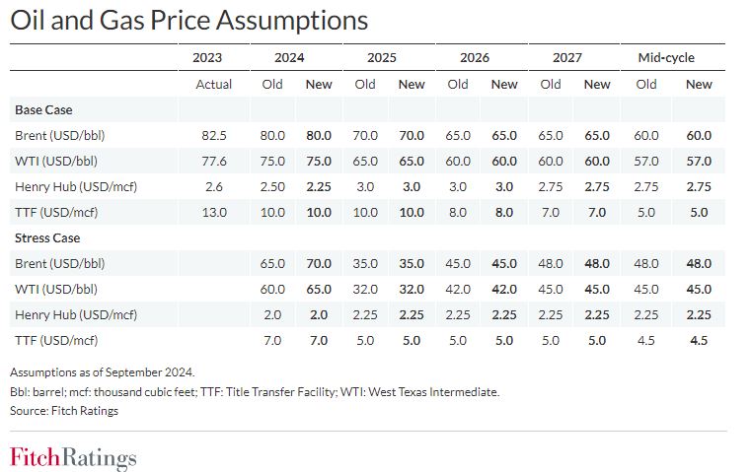The image size is (751, 472).
Task: Click the Actual subheader under 2023
Action: 213,84
